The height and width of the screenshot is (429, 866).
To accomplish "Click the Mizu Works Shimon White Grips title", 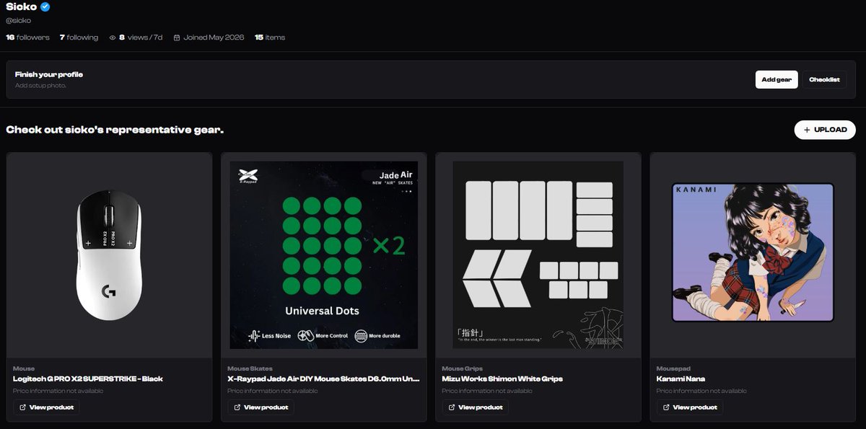I will (x=502, y=379).
